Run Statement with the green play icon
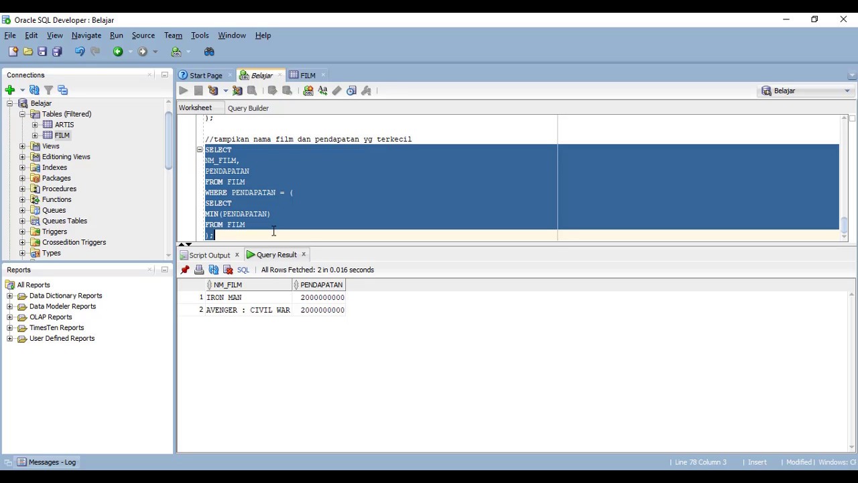858x483 pixels. pyautogui.click(x=184, y=91)
